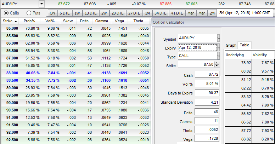Switch to the ON expiry tab
275x144 pixels.
[52, 13]
